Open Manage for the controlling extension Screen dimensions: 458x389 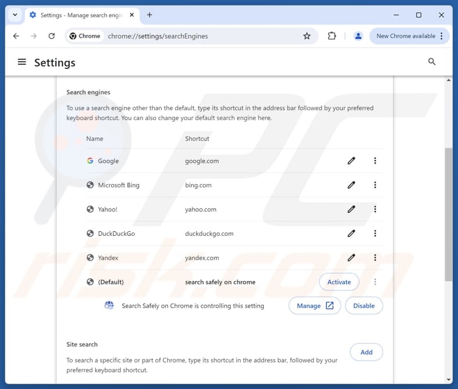point(315,306)
